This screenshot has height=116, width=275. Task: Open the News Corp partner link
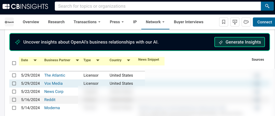click(x=54, y=92)
